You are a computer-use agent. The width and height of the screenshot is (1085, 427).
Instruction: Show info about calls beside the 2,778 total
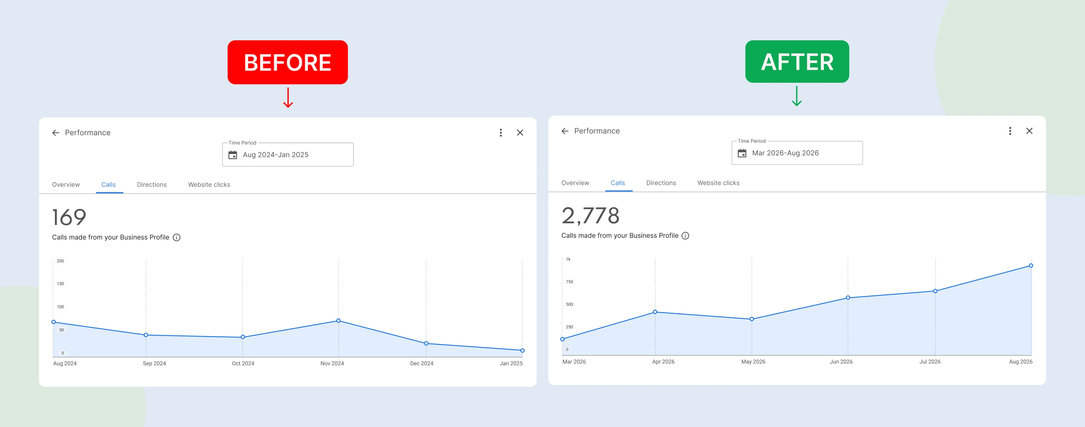pos(686,236)
